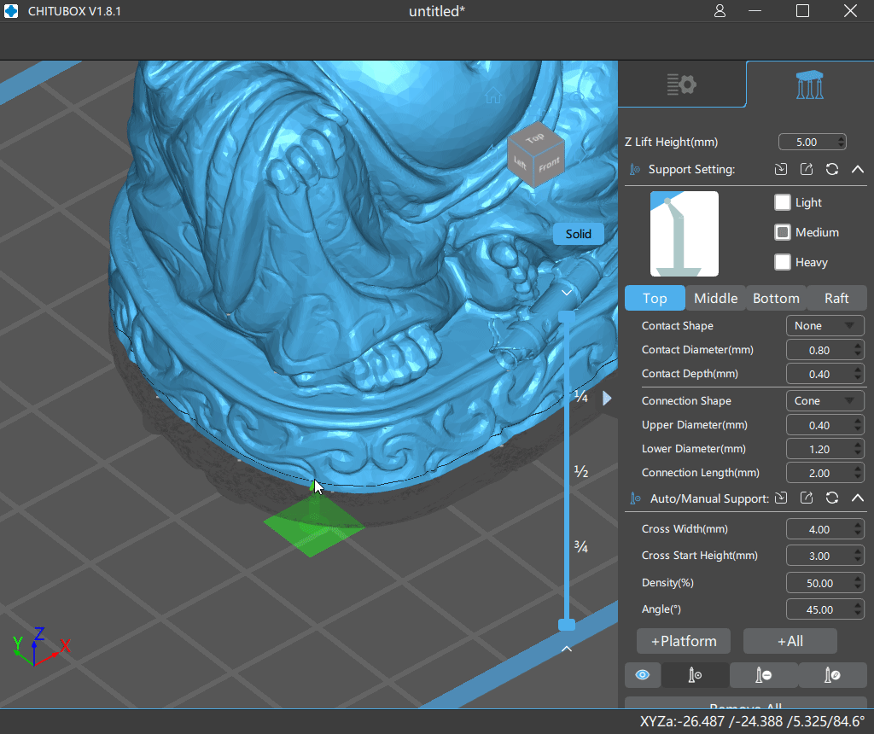
Task: Import Auto/Manual Support configuration icon
Action: (781, 498)
